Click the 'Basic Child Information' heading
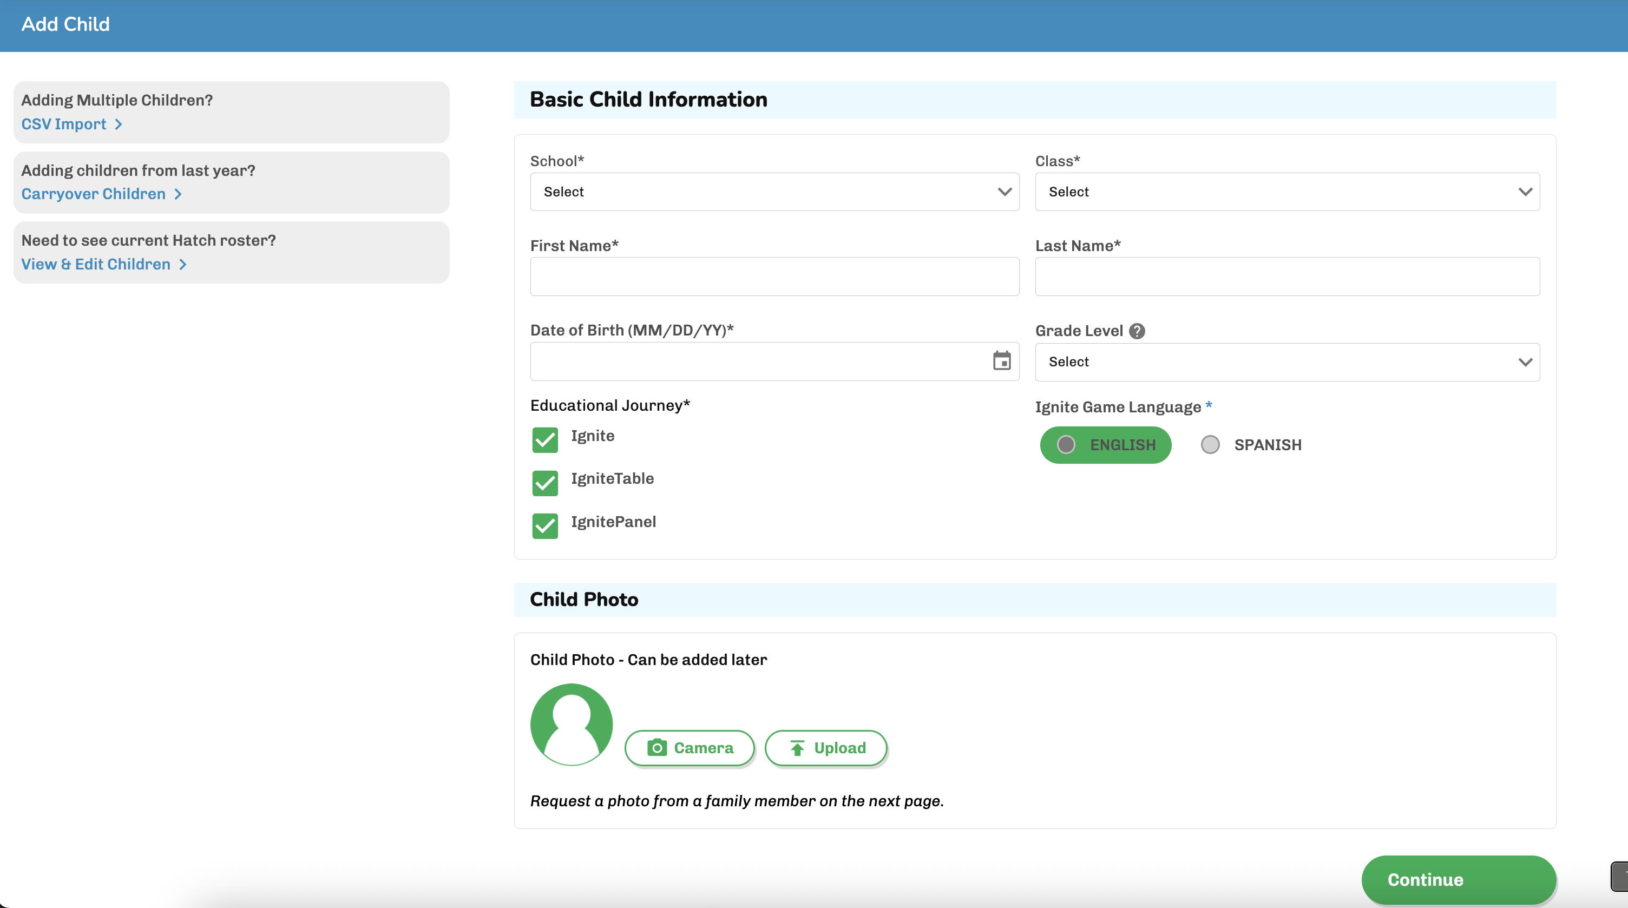The width and height of the screenshot is (1628, 908). click(x=648, y=99)
